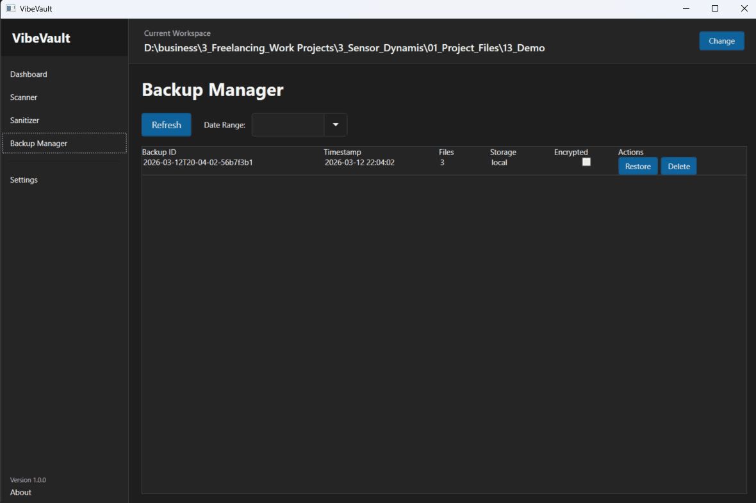Toggle the Encrypted checkbox for the backup
756x503 pixels.
pos(586,161)
